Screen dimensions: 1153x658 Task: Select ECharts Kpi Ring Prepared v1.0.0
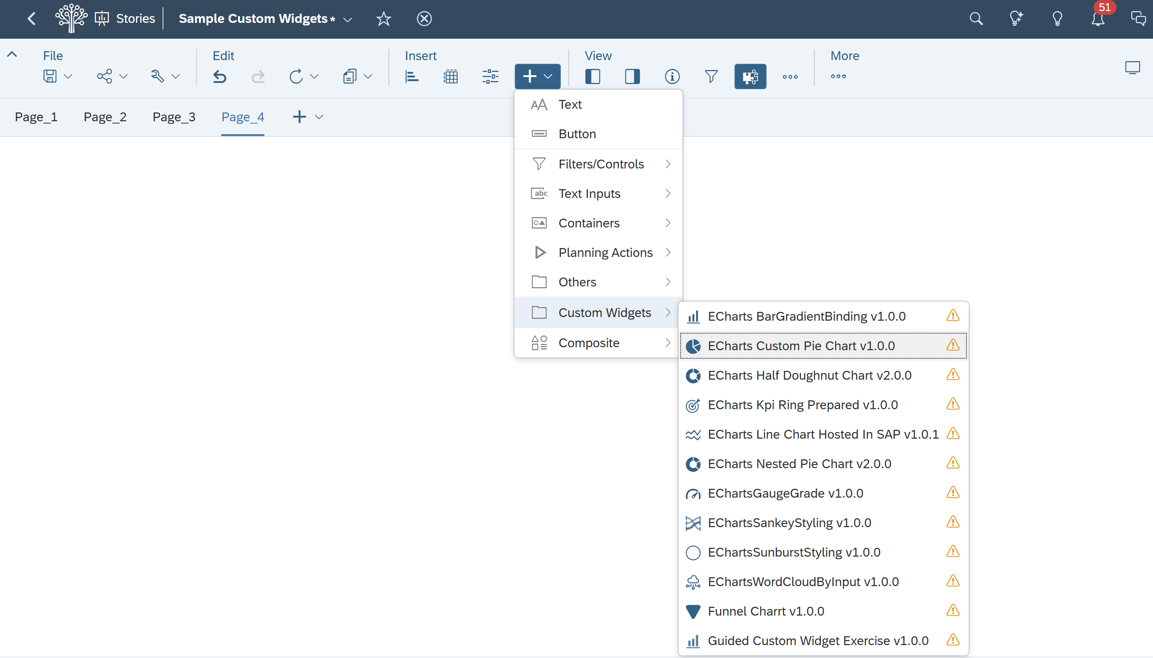pos(823,405)
